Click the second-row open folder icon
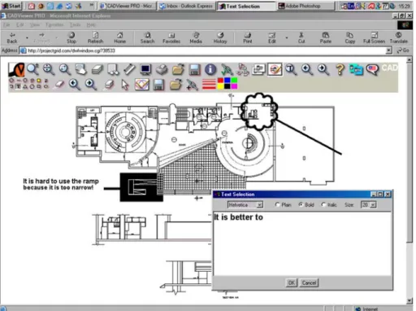Viewport: 416px width, 311px height. coord(175,85)
